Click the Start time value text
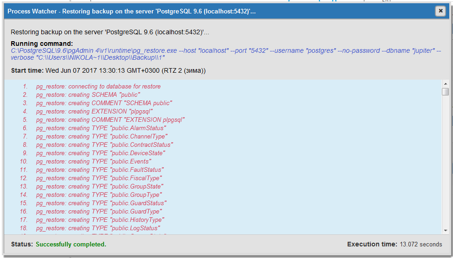This screenshot has width=453, height=258. pyautogui.click(x=126, y=70)
